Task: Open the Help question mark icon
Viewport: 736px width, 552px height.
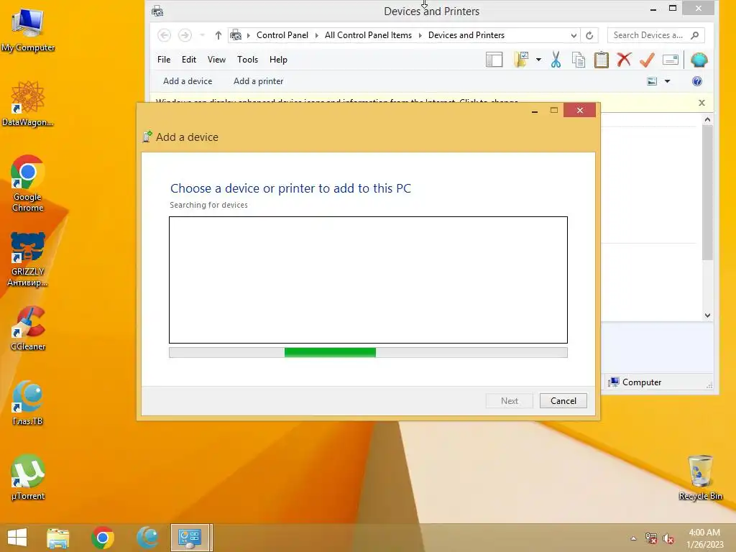Action: [697, 81]
